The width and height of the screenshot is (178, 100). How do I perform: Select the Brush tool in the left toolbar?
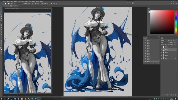1,22
